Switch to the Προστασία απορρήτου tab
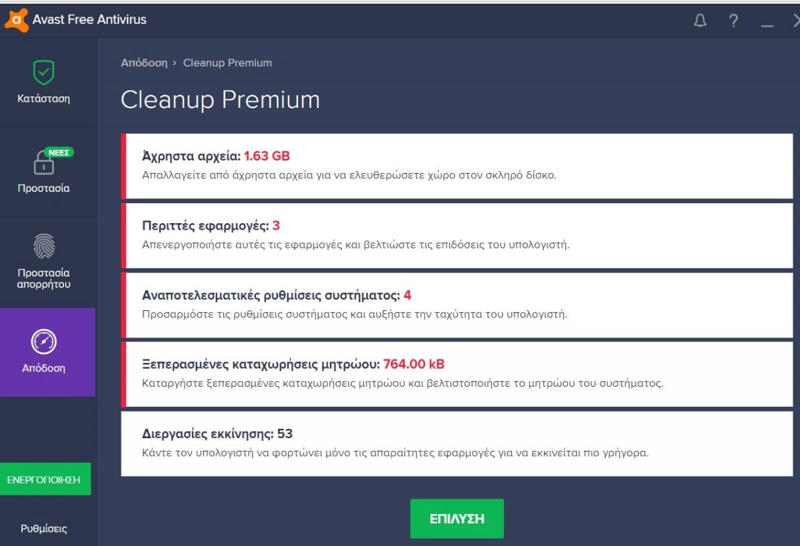 pos(44,262)
